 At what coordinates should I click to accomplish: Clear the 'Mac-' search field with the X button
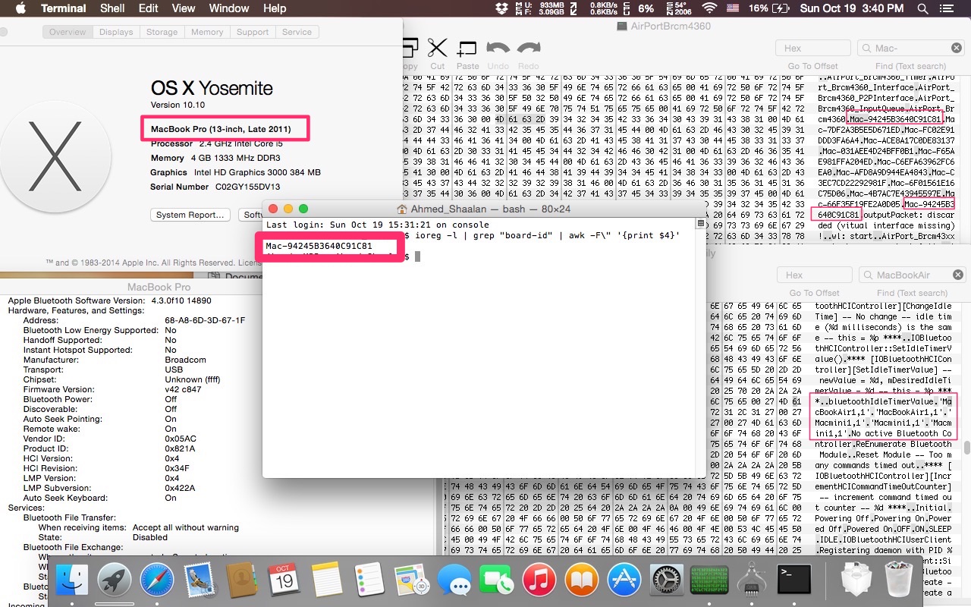(957, 49)
